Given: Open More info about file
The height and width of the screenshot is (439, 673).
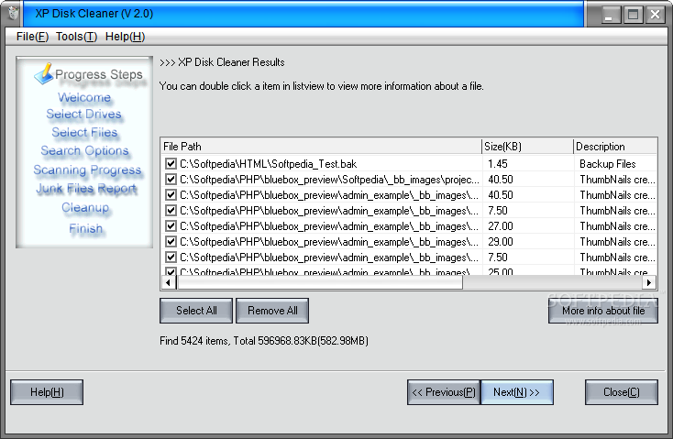Looking at the screenshot, I should click(x=603, y=311).
